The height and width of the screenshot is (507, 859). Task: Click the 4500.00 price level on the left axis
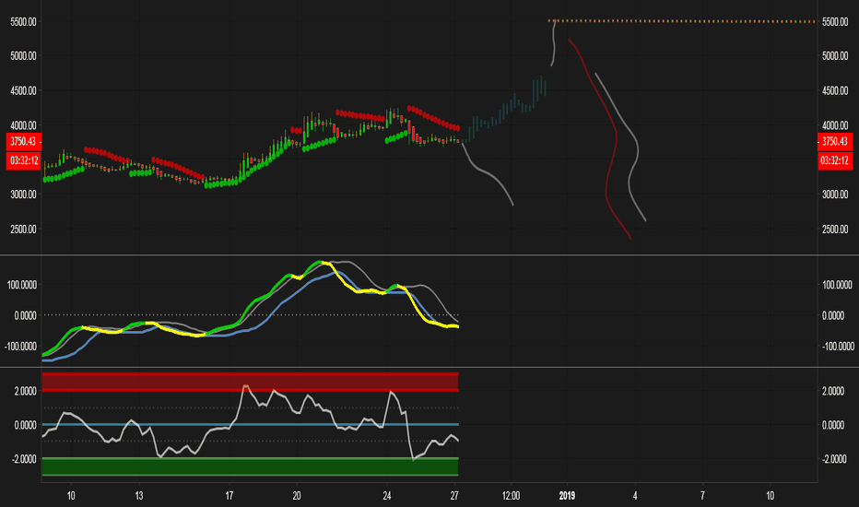pos(23,91)
